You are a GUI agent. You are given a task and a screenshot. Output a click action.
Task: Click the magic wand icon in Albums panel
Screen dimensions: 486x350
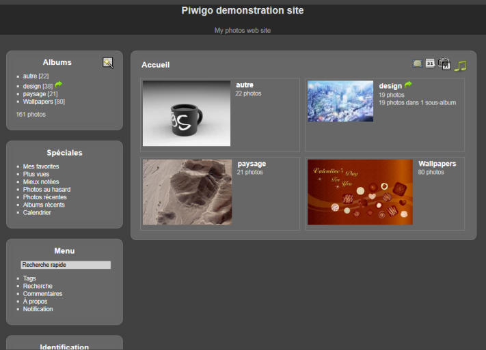click(108, 63)
